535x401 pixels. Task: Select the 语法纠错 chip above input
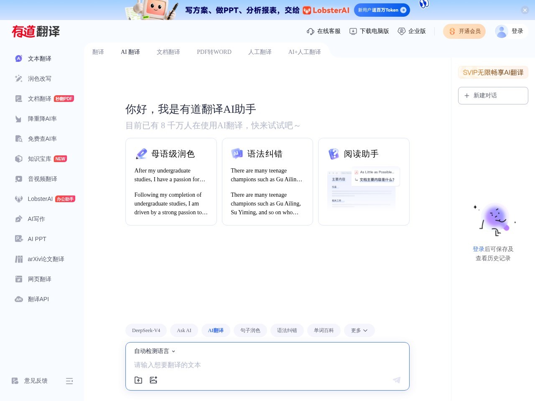click(287, 330)
